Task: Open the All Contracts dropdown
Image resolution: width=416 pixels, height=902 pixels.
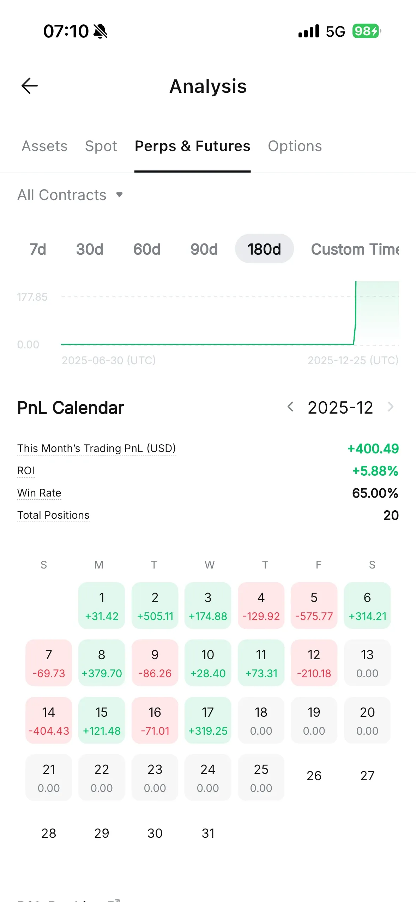Action: [x=70, y=195]
